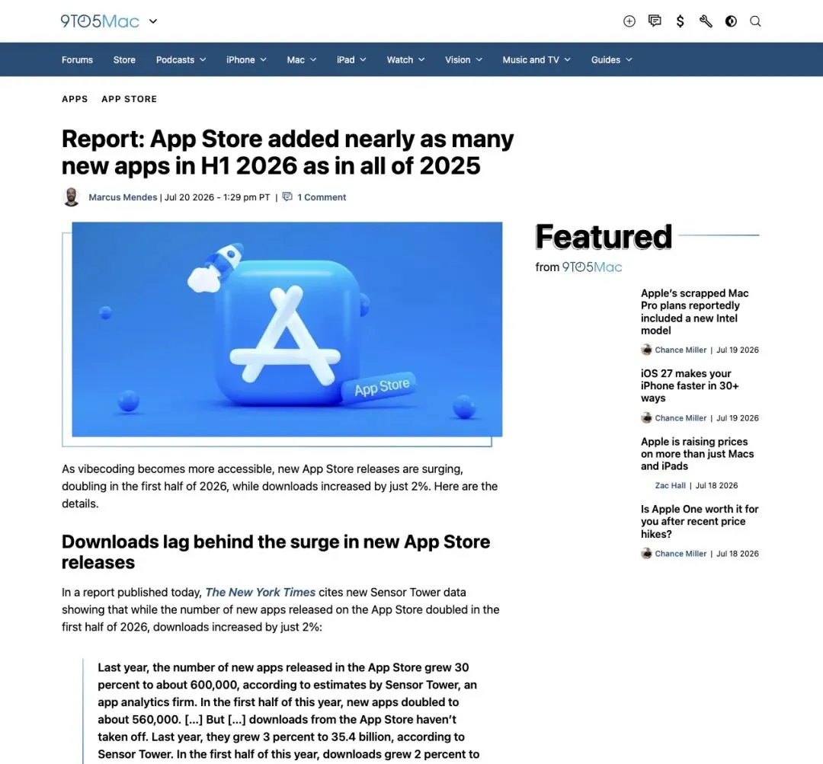Select the APP STORE category tag
The image size is (823, 764).
pyautogui.click(x=129, y=99)
